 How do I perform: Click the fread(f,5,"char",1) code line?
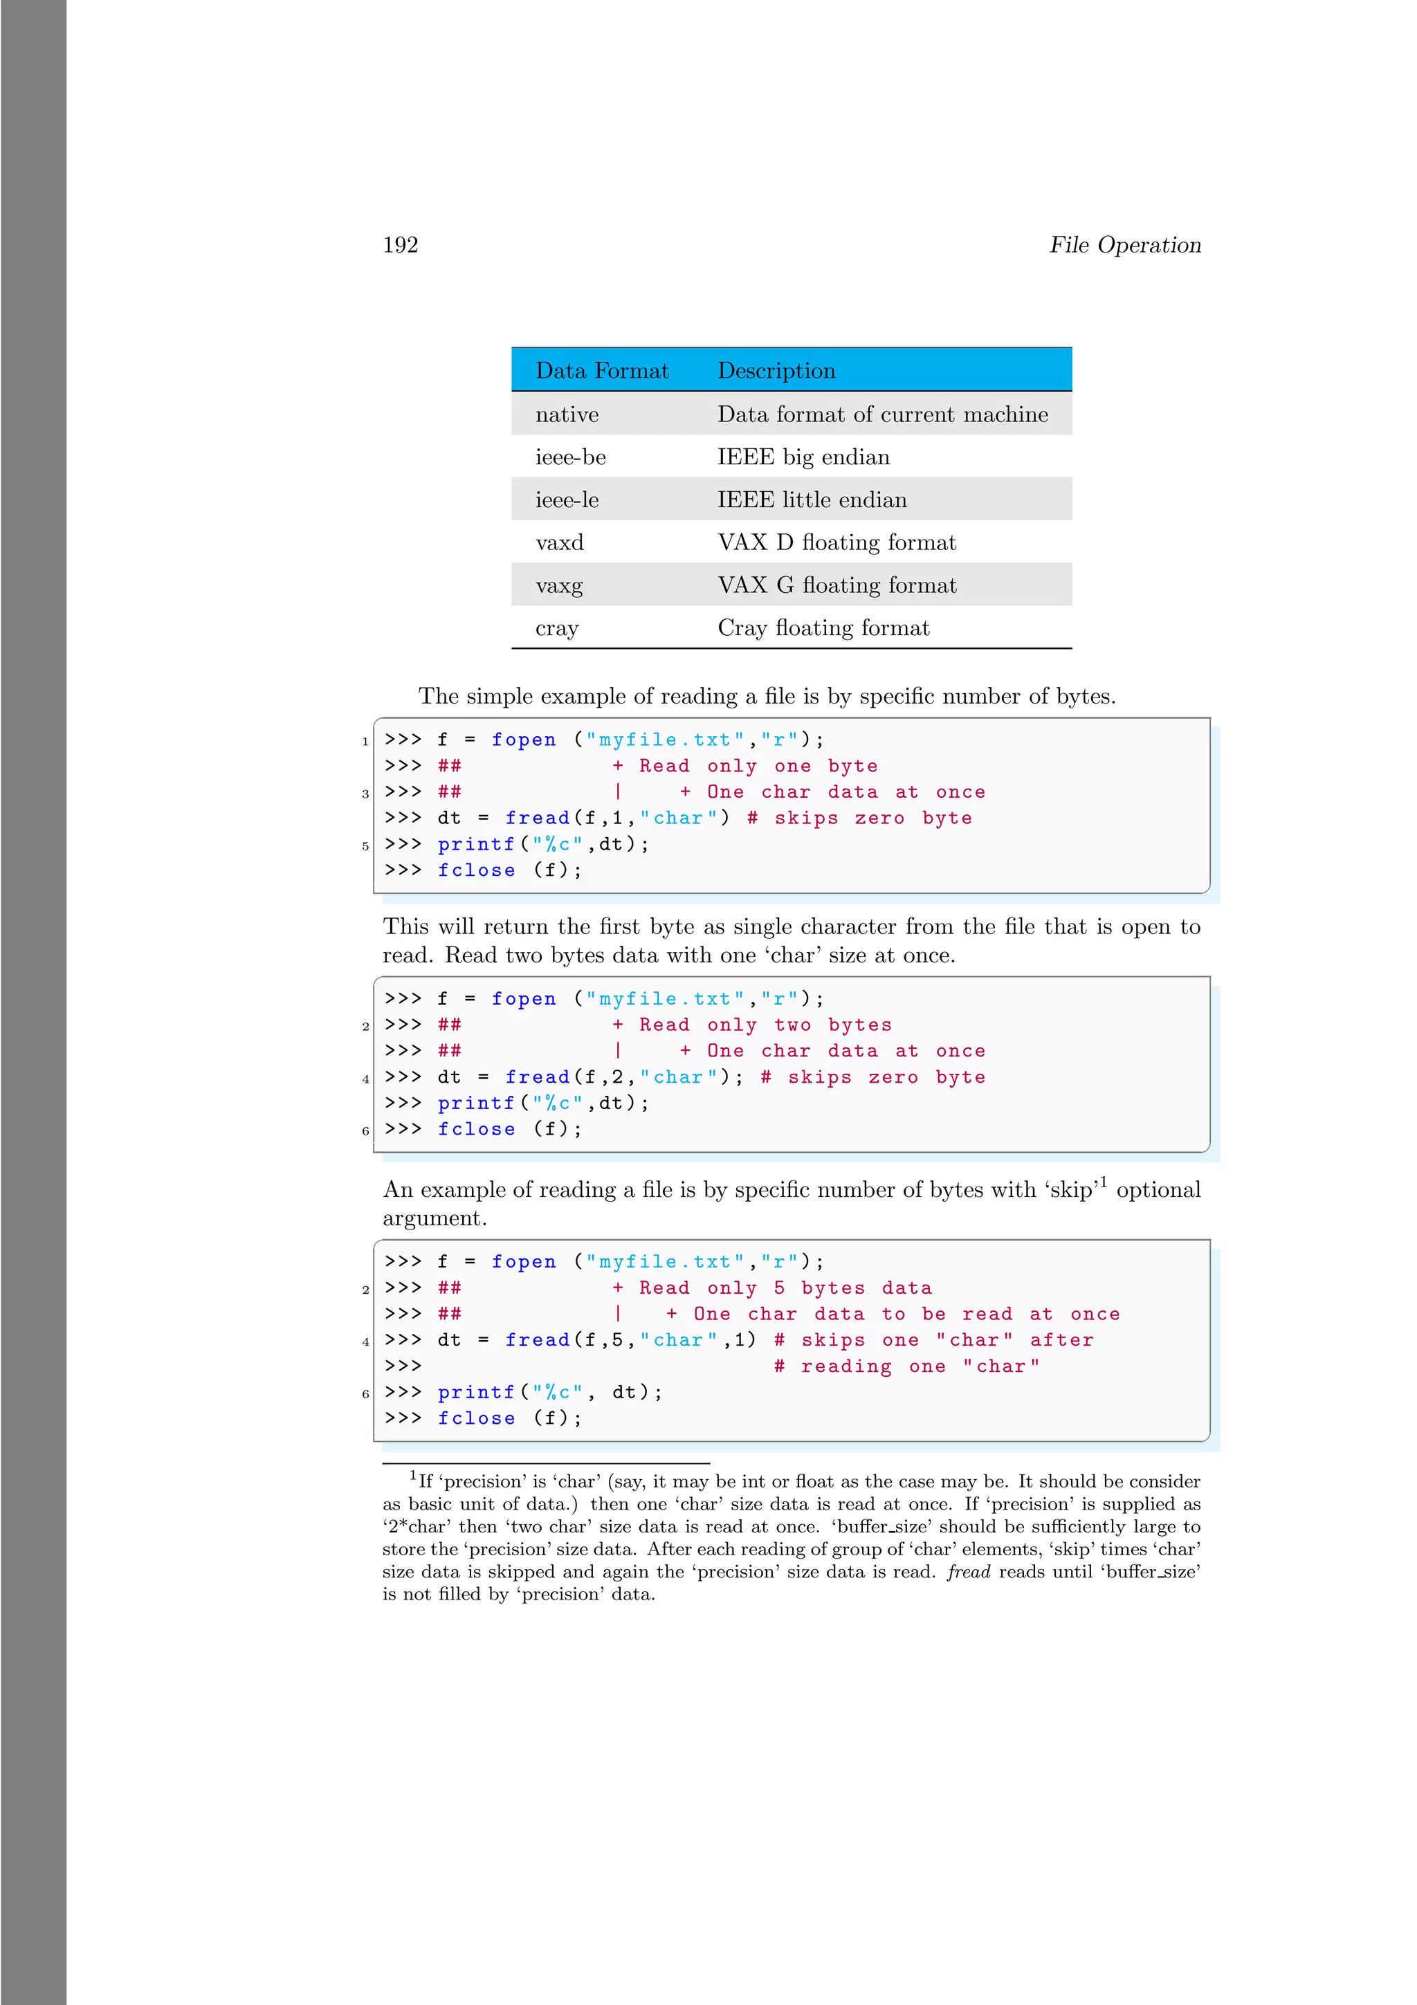pyautogui.click(x=739, y=1340)
